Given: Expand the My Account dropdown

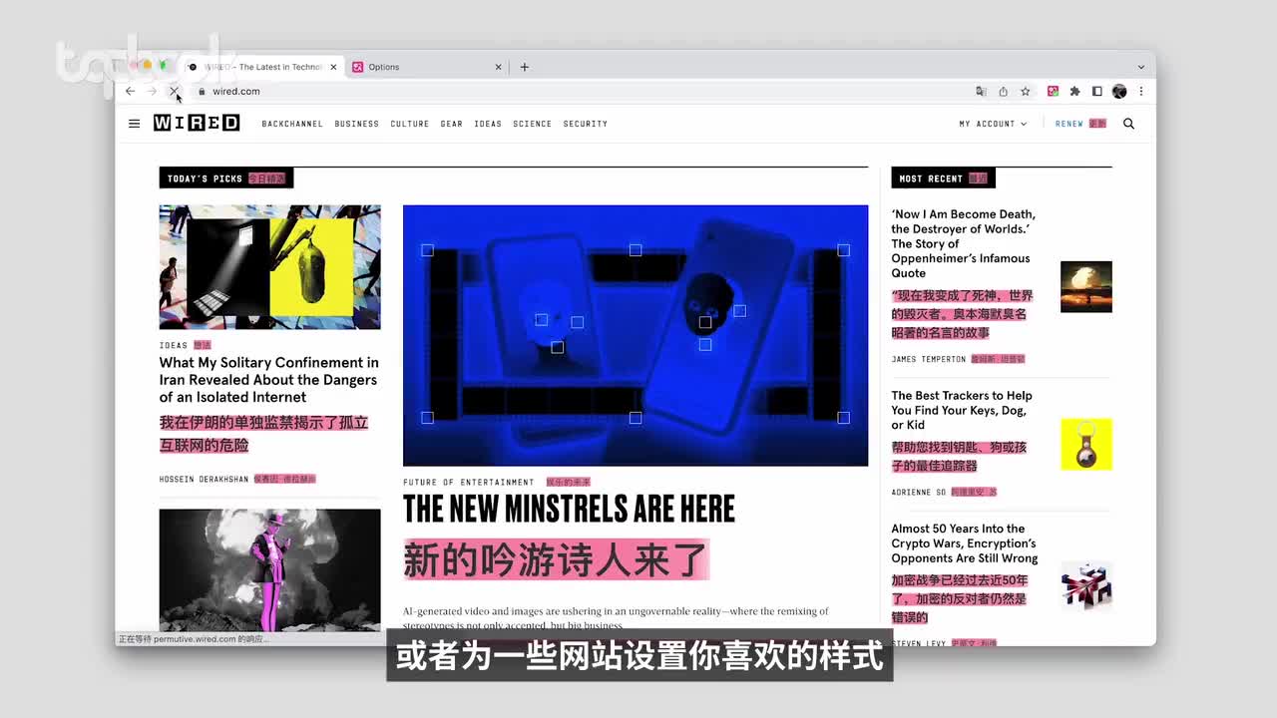Looking at the screenshot, I should [992, 124].
